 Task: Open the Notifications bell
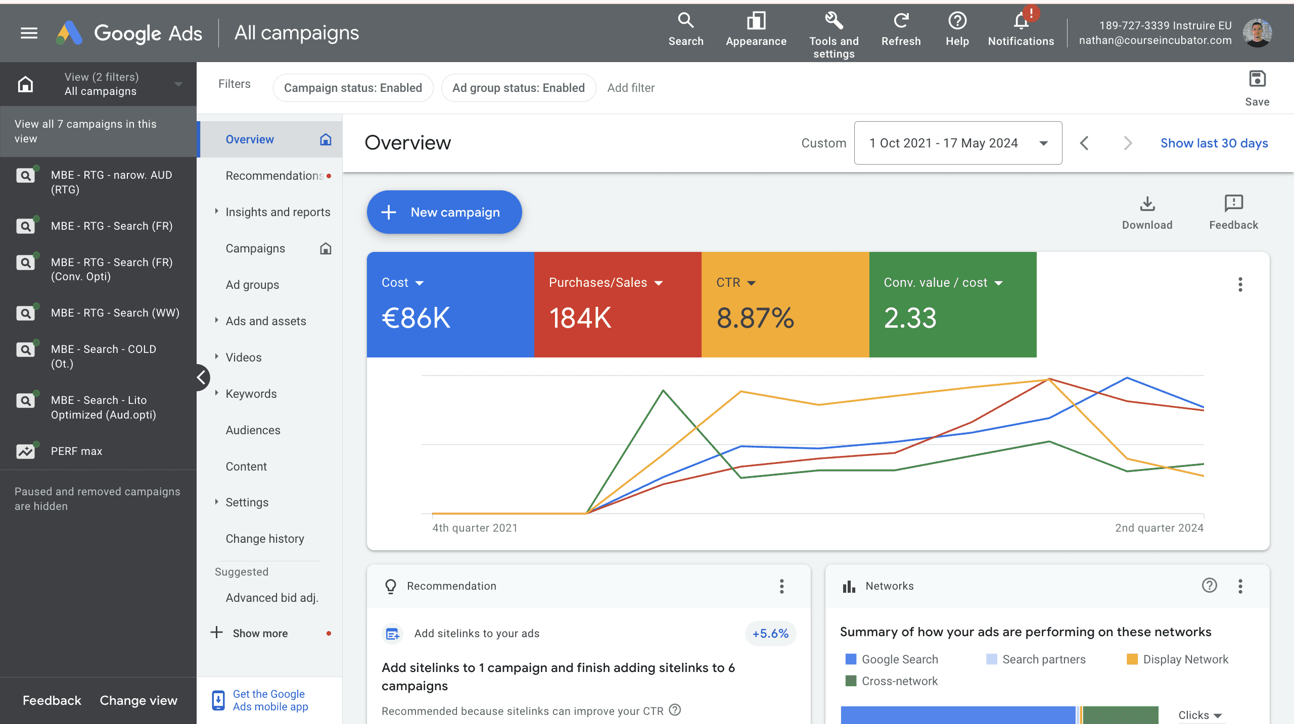click(x=1021, y=21)
